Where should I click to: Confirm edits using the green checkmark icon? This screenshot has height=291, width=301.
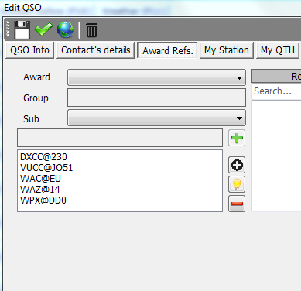(x=43, y=29)
